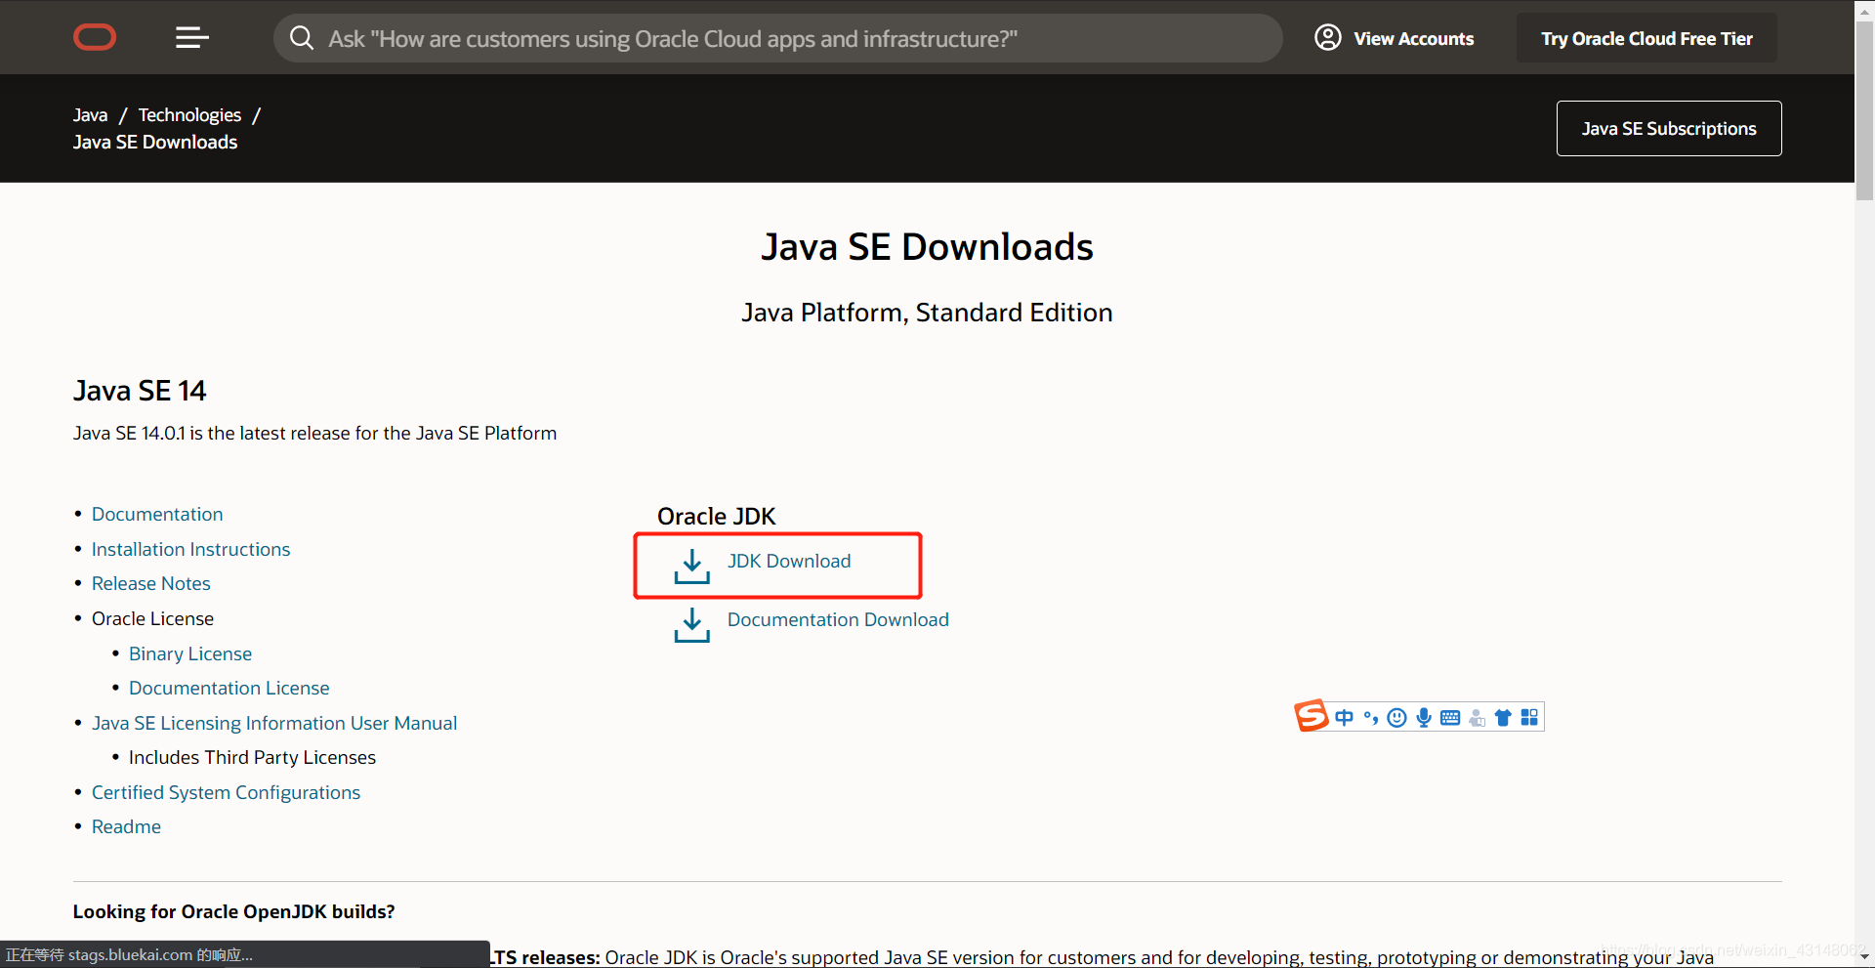Viewport: 1875px width, 968px height.
Task: Click the search magnifier icon
Action: pos(302,38)
